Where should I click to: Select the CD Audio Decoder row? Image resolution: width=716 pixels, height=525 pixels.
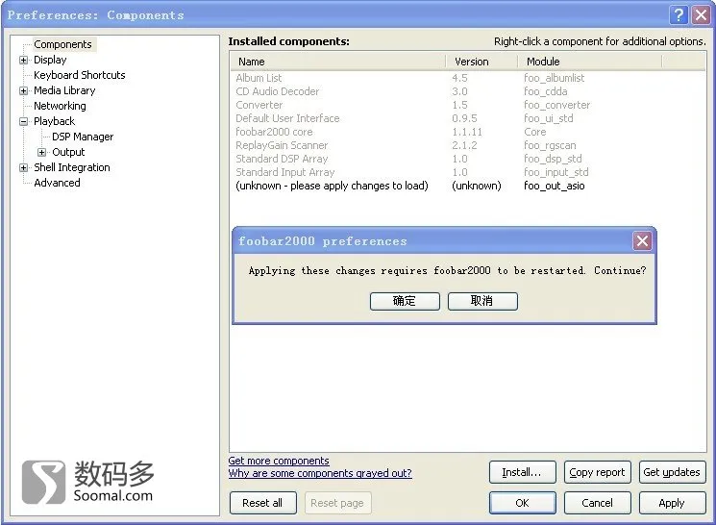pos(468,91)
